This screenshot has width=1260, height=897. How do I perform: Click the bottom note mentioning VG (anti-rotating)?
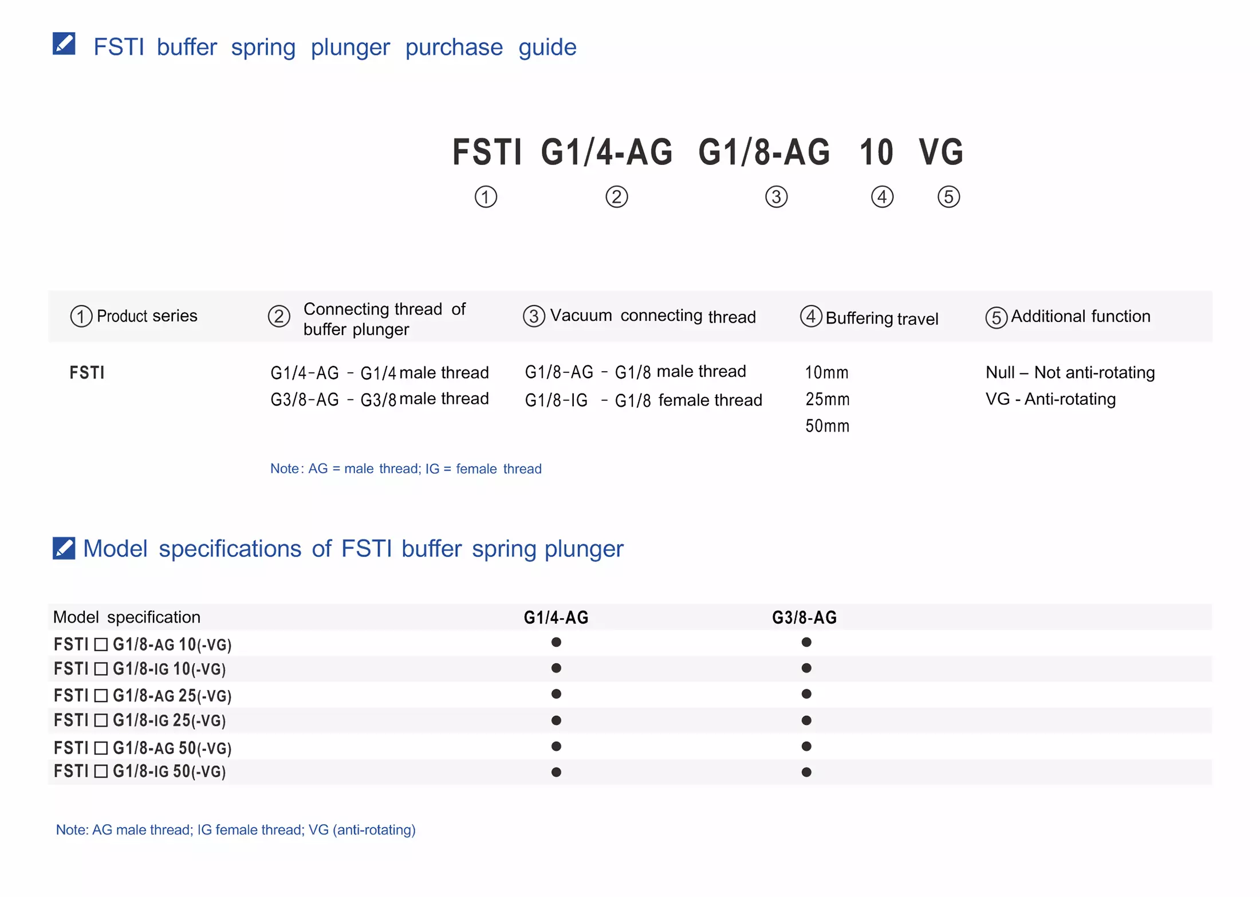coord(235,830)
